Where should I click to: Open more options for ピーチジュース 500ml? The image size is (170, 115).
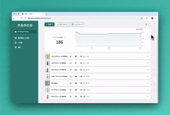(148, 90)
